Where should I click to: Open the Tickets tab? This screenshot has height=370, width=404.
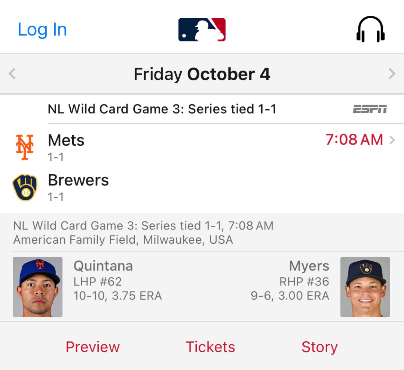coord(211,347)
